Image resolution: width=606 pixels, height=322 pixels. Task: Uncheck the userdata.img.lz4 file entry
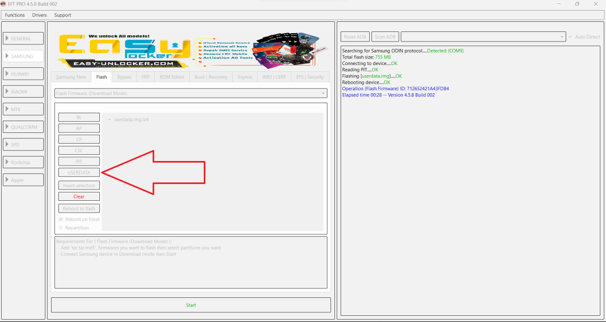(109, 119)
